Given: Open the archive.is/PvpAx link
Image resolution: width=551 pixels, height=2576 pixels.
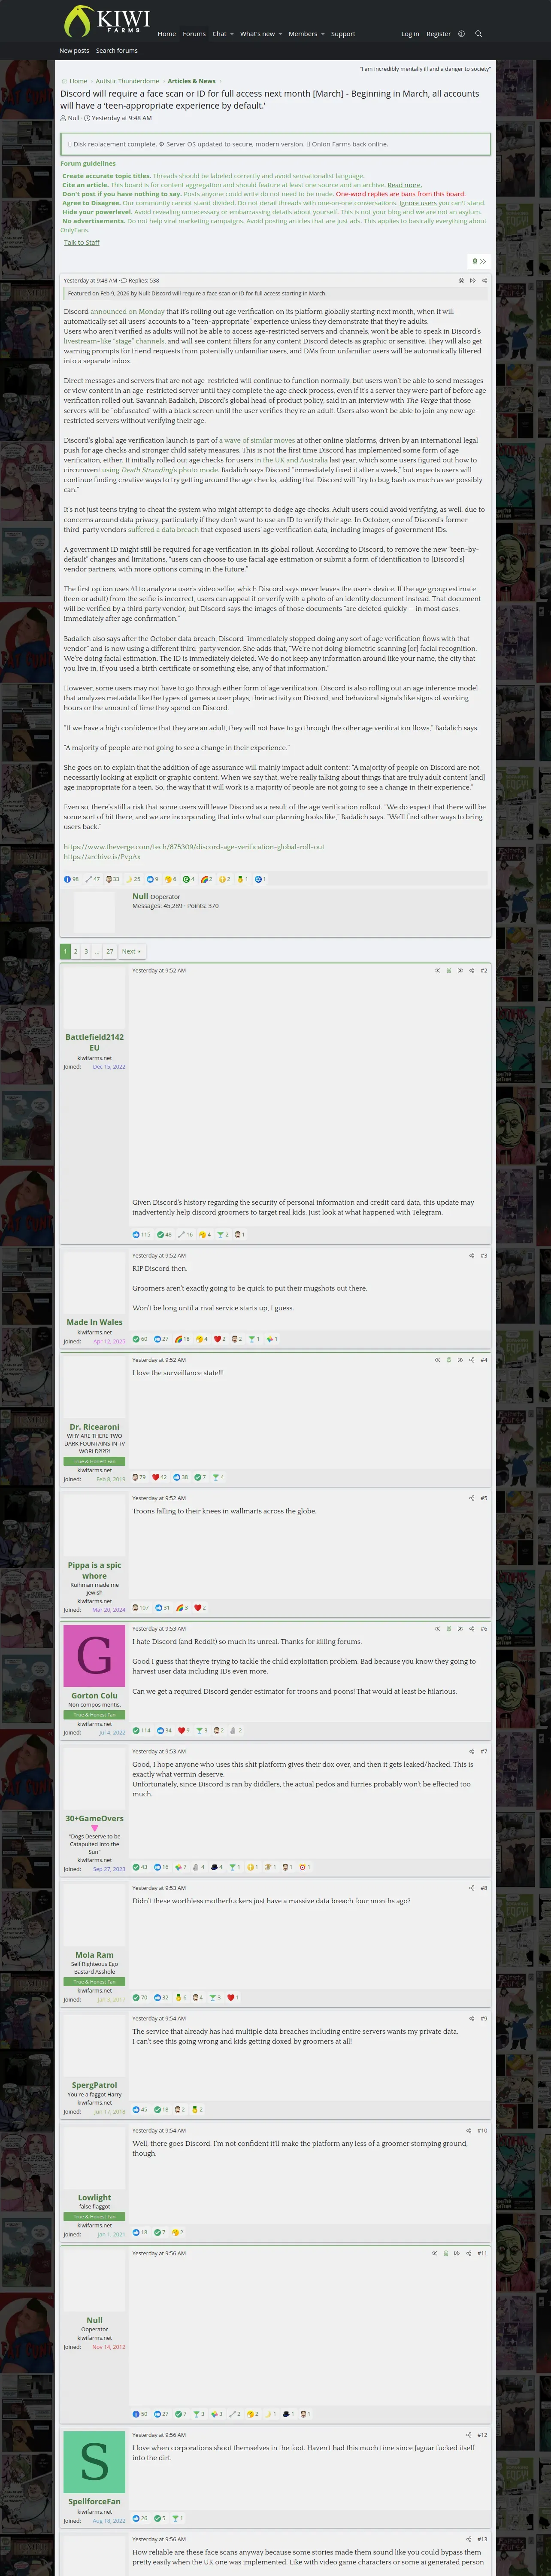Looking at the screenshot, I should click(102, 856).
